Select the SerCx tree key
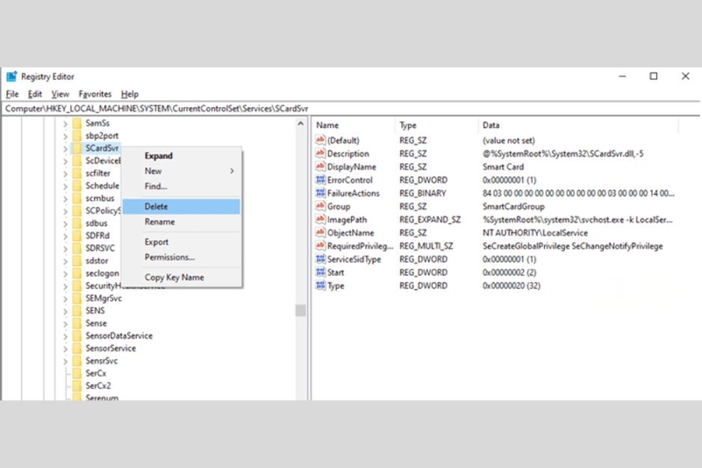702x468 pixels. tap(96, 373)
